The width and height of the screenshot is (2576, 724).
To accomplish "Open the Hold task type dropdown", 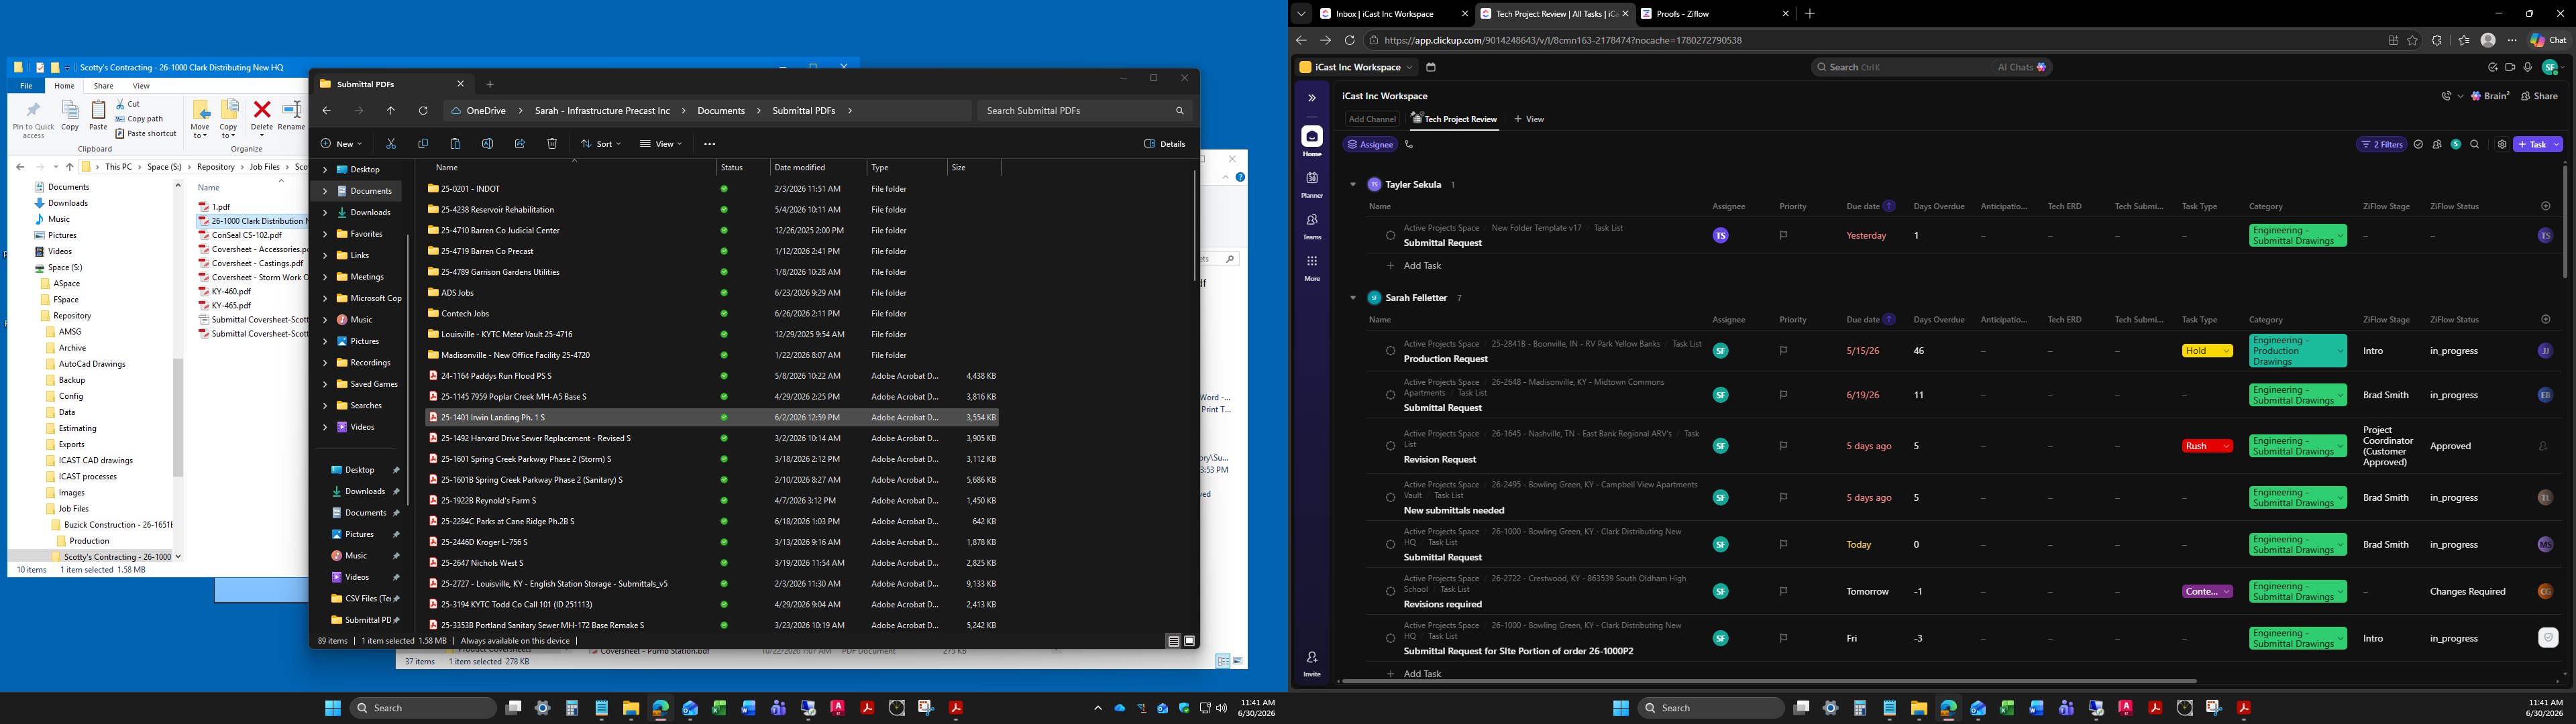I will click(x=2207, y=351).
